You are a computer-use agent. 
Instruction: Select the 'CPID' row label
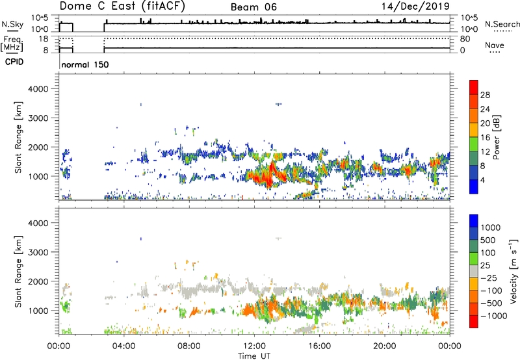14,62
